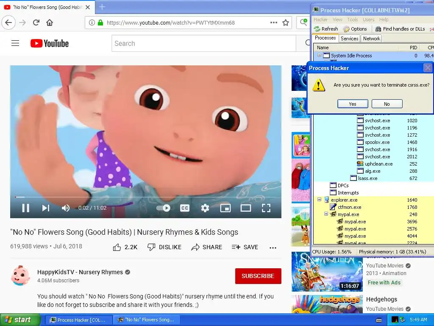Open the Tools menu
The height and width of the screenshot is (326, 434).
353,20
